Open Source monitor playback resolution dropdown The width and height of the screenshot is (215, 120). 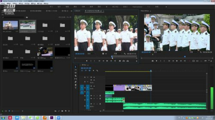[117, 54]
